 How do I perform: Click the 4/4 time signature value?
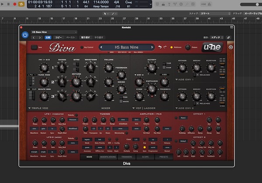tap(117, 2)
